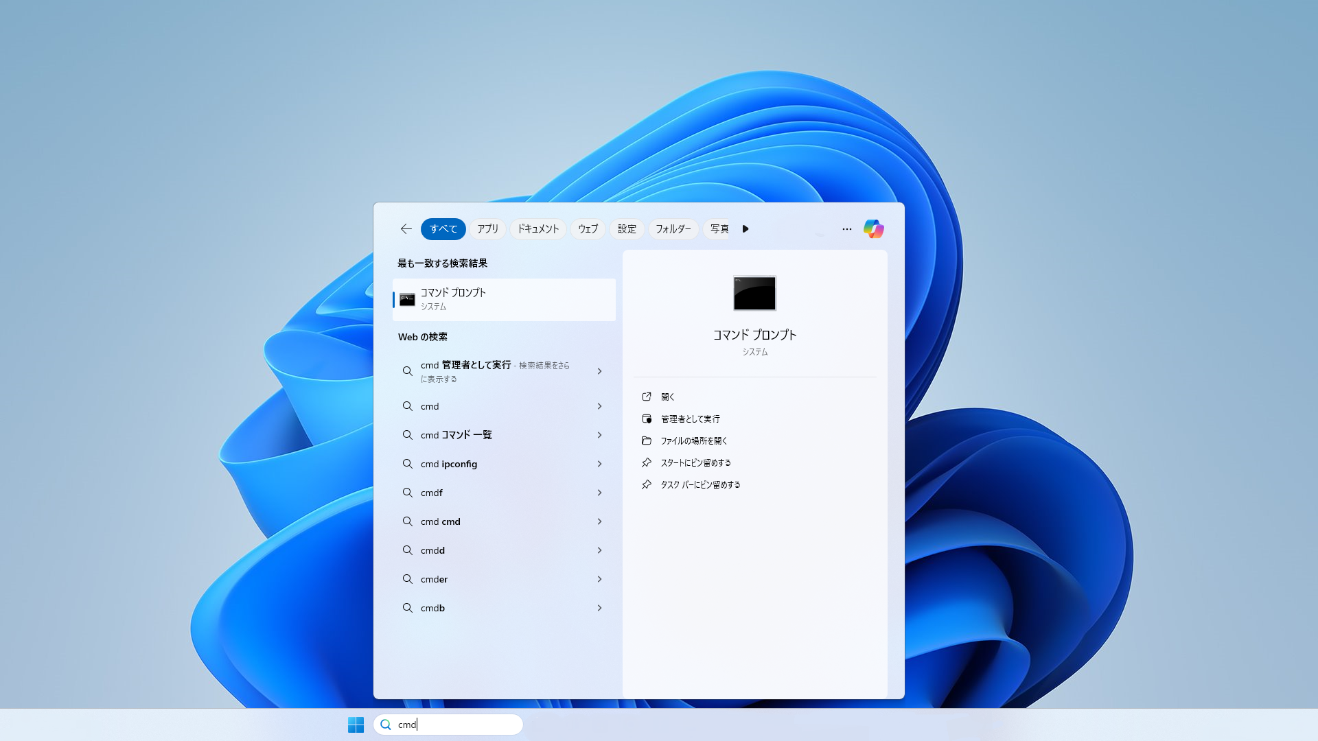Expand chevron beside cmder suggestion
This screenshot has width=1318, height=741.
tap(599, 580)
